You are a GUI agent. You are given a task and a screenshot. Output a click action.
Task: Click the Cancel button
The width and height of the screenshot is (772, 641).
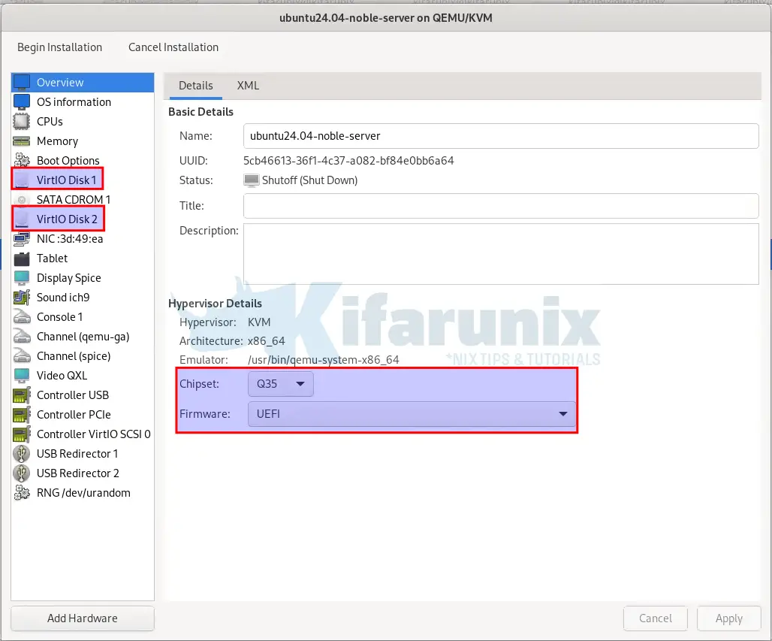coord(656,618)
